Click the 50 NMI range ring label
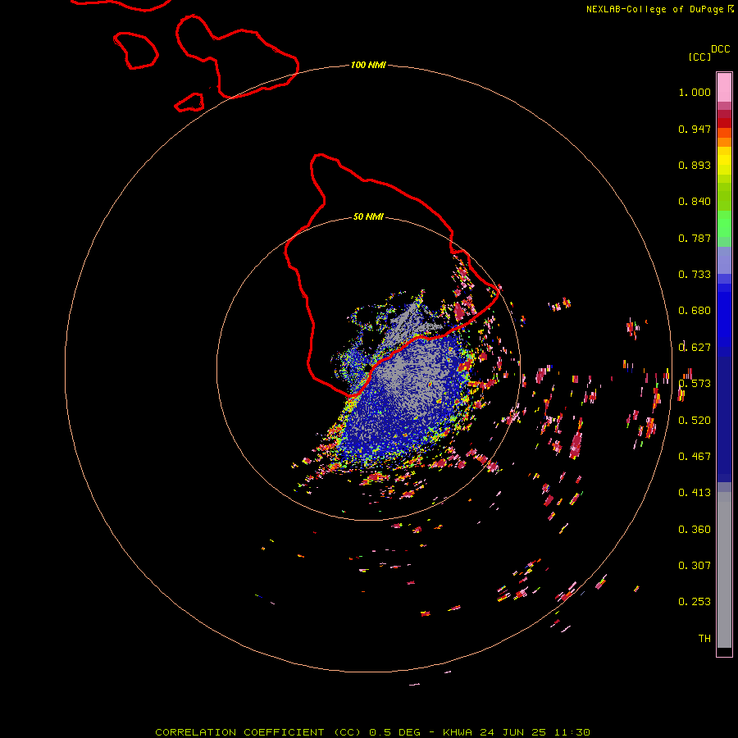 point(368,216)
